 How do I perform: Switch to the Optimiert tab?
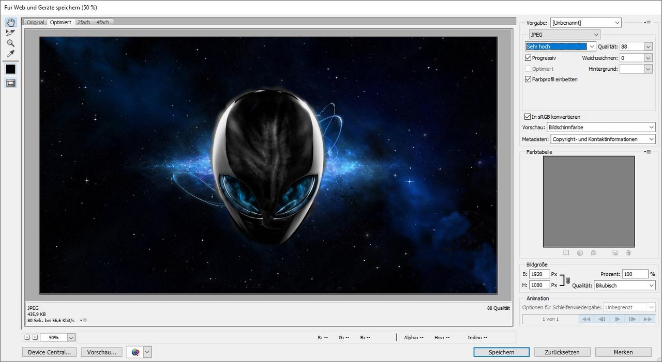point(61,22)
